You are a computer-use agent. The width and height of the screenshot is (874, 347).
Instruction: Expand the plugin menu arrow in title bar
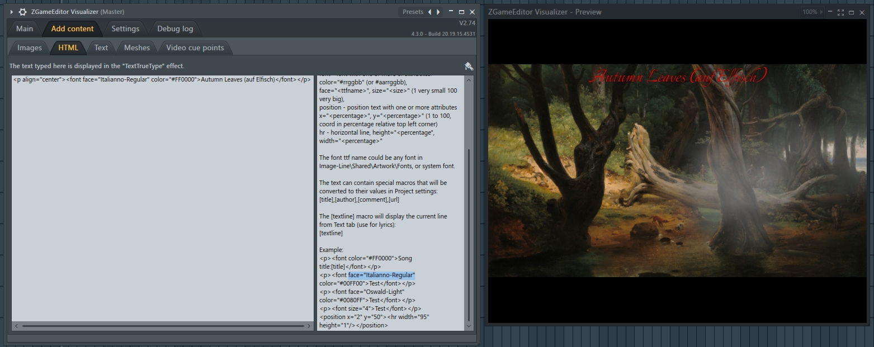(11, 12)
